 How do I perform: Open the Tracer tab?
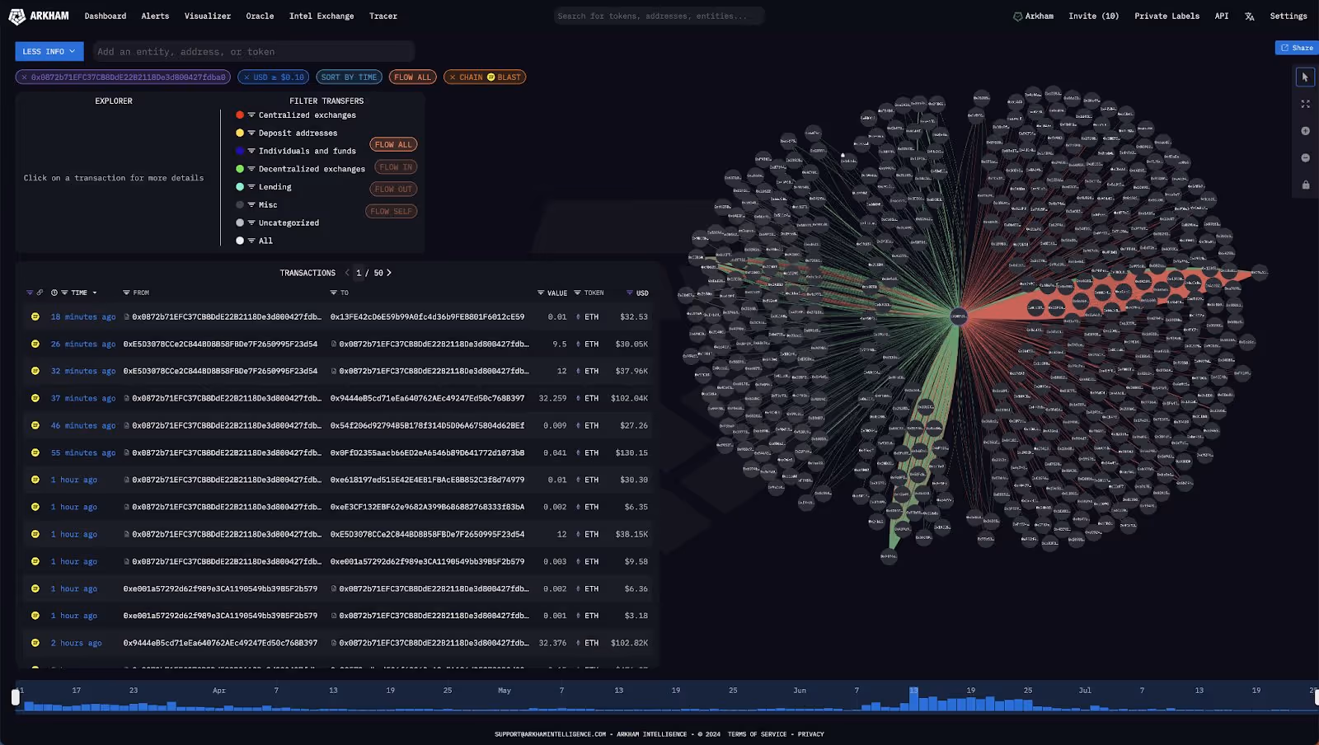[383, 16]
